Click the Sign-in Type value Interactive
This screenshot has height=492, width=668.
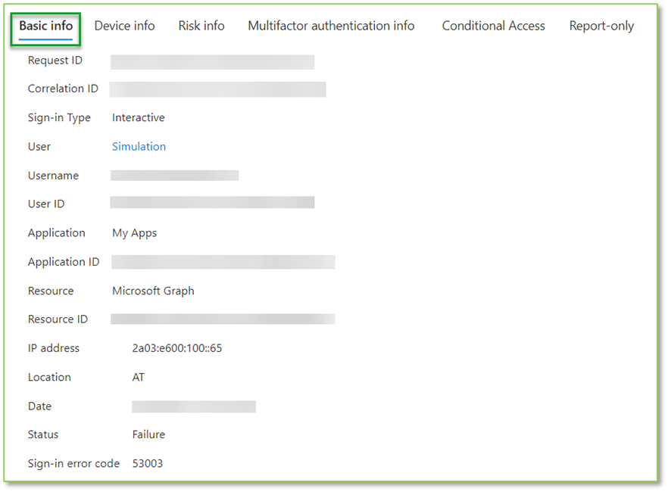[x=138, y=117]
